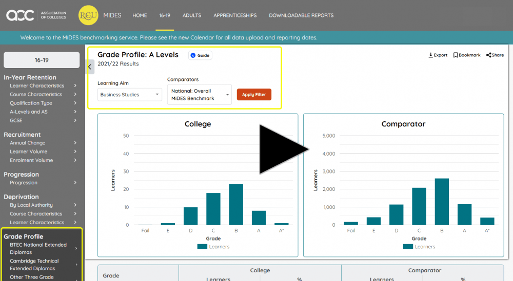Open the Comparators dropdown
513x281 pixels.
(199, 95)
